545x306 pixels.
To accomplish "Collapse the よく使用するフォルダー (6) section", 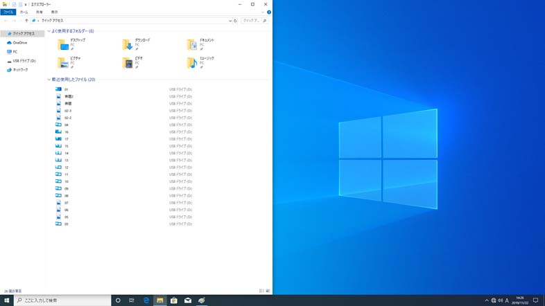I will click(x=49, y=31).
